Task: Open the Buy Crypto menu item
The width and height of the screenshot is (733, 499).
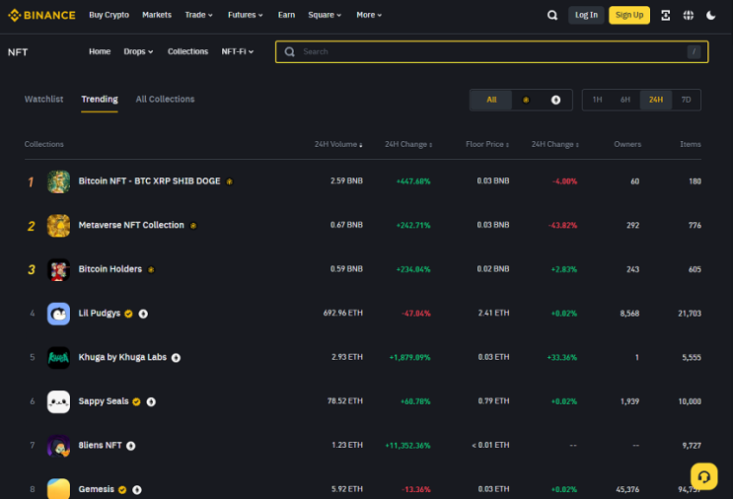Action: 109,15
